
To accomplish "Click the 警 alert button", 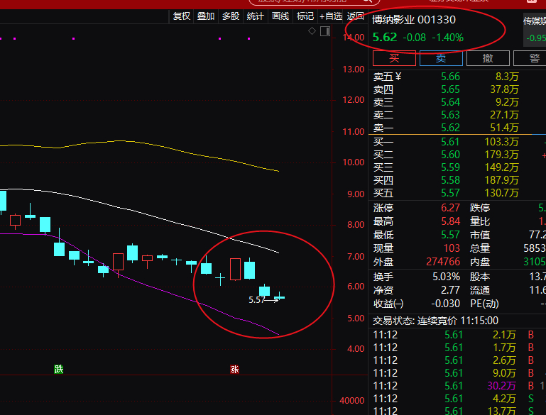I will [530, 58].
